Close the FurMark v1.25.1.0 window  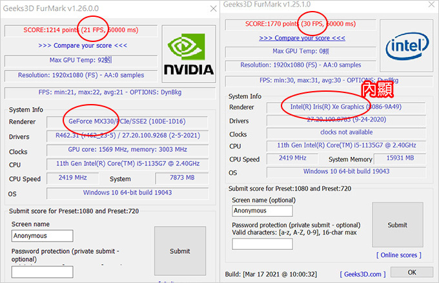pyautogui.click(x=431, y=5)
